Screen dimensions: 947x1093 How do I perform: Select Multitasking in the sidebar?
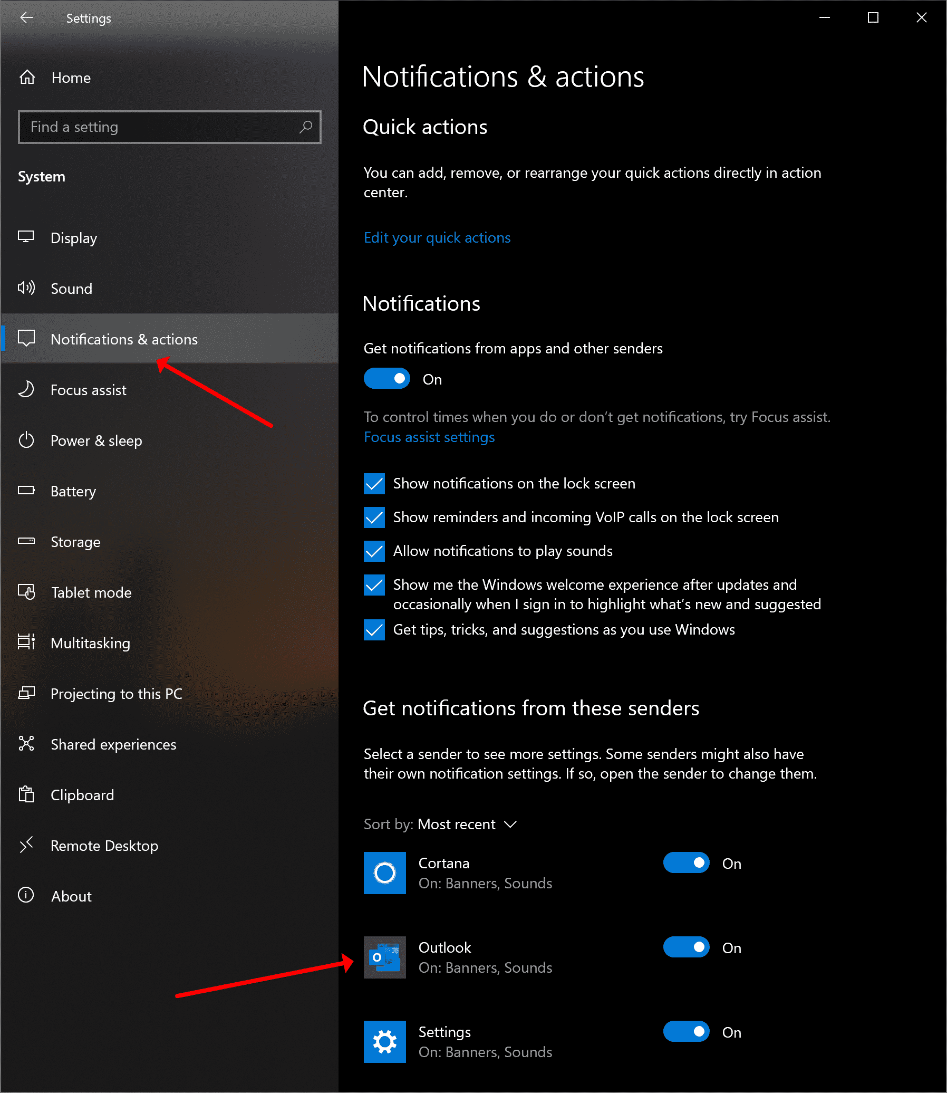[x=169, y=643]
